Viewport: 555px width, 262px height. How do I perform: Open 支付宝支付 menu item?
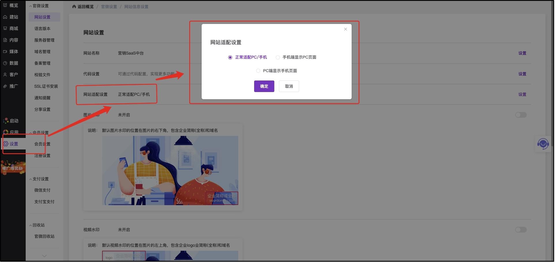point(44,202)
